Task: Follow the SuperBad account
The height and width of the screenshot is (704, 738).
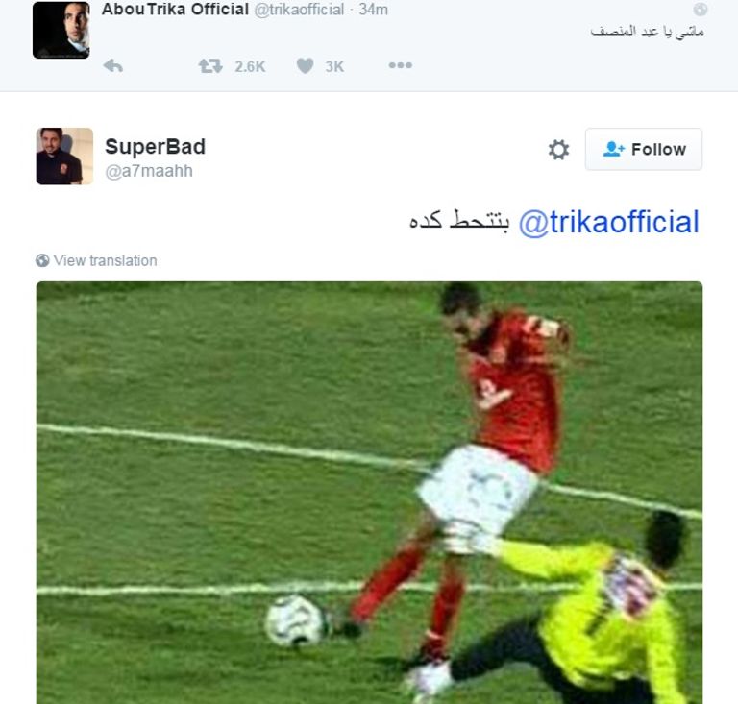Action: (644, 149)
